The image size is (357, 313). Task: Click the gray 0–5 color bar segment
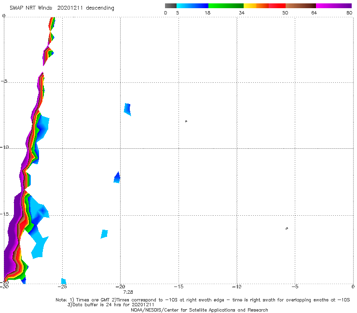coord(171,6)
